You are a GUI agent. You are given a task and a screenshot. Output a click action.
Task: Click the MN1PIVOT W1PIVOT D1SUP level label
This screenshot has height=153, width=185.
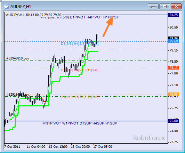click(x=80, y=123)
